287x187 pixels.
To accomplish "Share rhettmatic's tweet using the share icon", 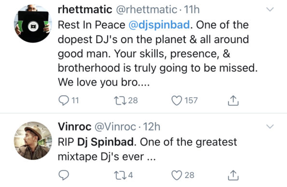I will click(x=233, y=101).
